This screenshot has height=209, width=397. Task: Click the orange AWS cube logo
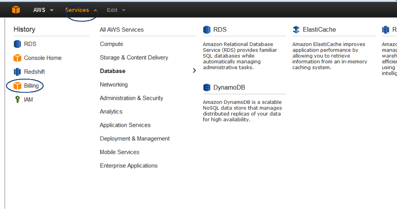click(16, 10)
